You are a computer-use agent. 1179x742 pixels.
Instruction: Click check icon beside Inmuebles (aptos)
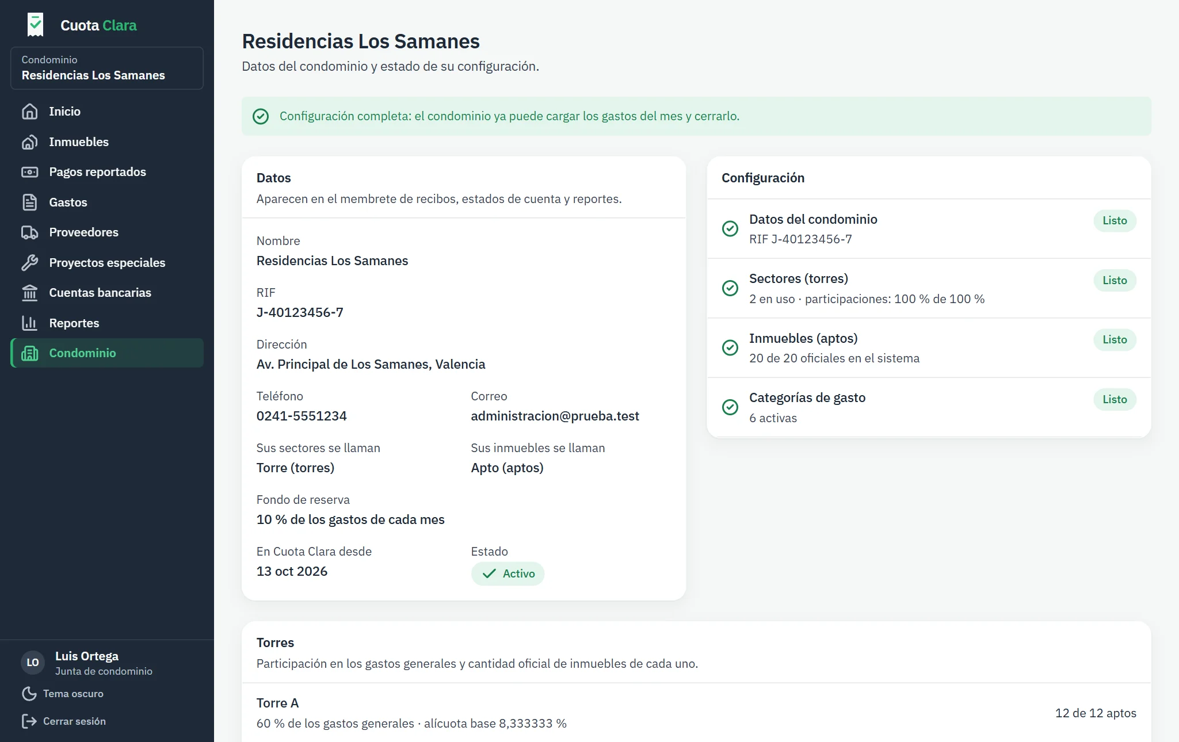coord(730,348)
